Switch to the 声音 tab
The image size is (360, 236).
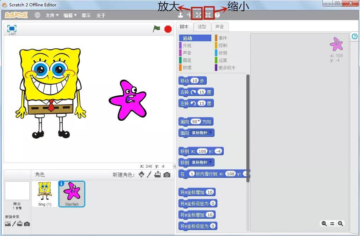click(x=220, y=27)
